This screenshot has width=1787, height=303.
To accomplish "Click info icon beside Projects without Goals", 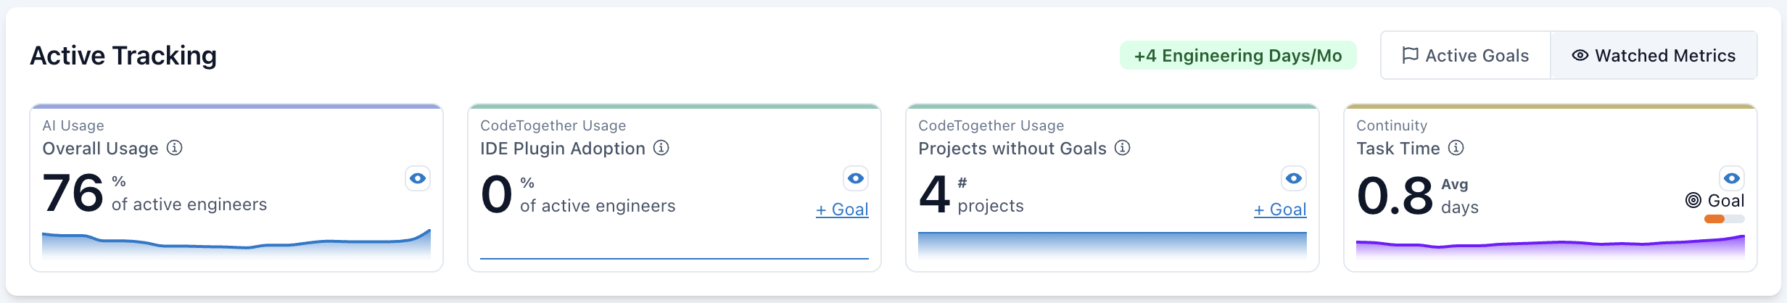I will [1123, 148].
